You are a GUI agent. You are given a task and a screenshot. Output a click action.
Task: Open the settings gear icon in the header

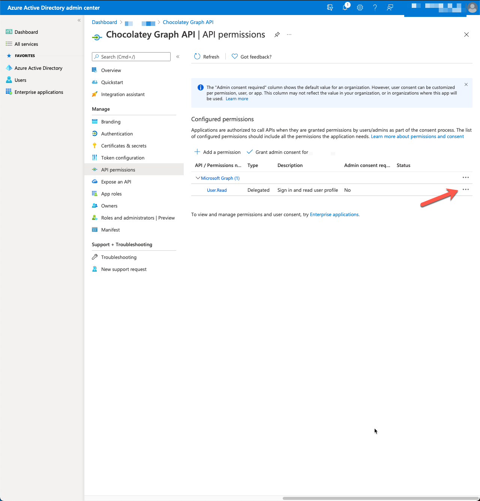(360, 8)
